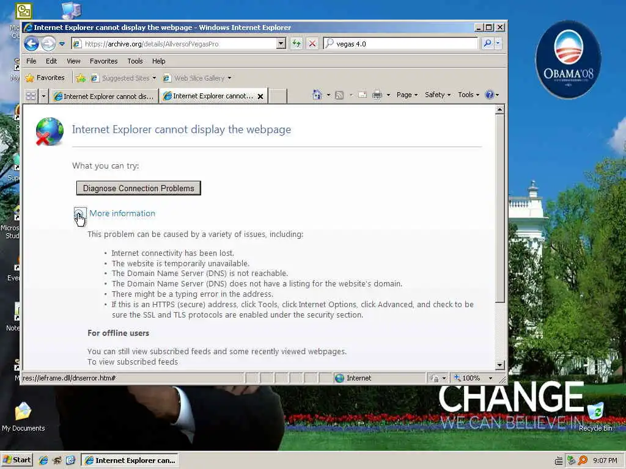Expand the address bar URL dropdown
This screenshot has width=626, height=469.
click(281, 44)
